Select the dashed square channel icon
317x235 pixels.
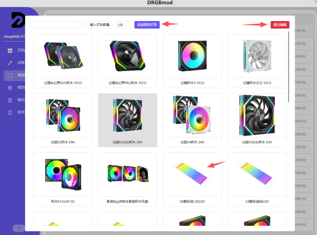10,75
